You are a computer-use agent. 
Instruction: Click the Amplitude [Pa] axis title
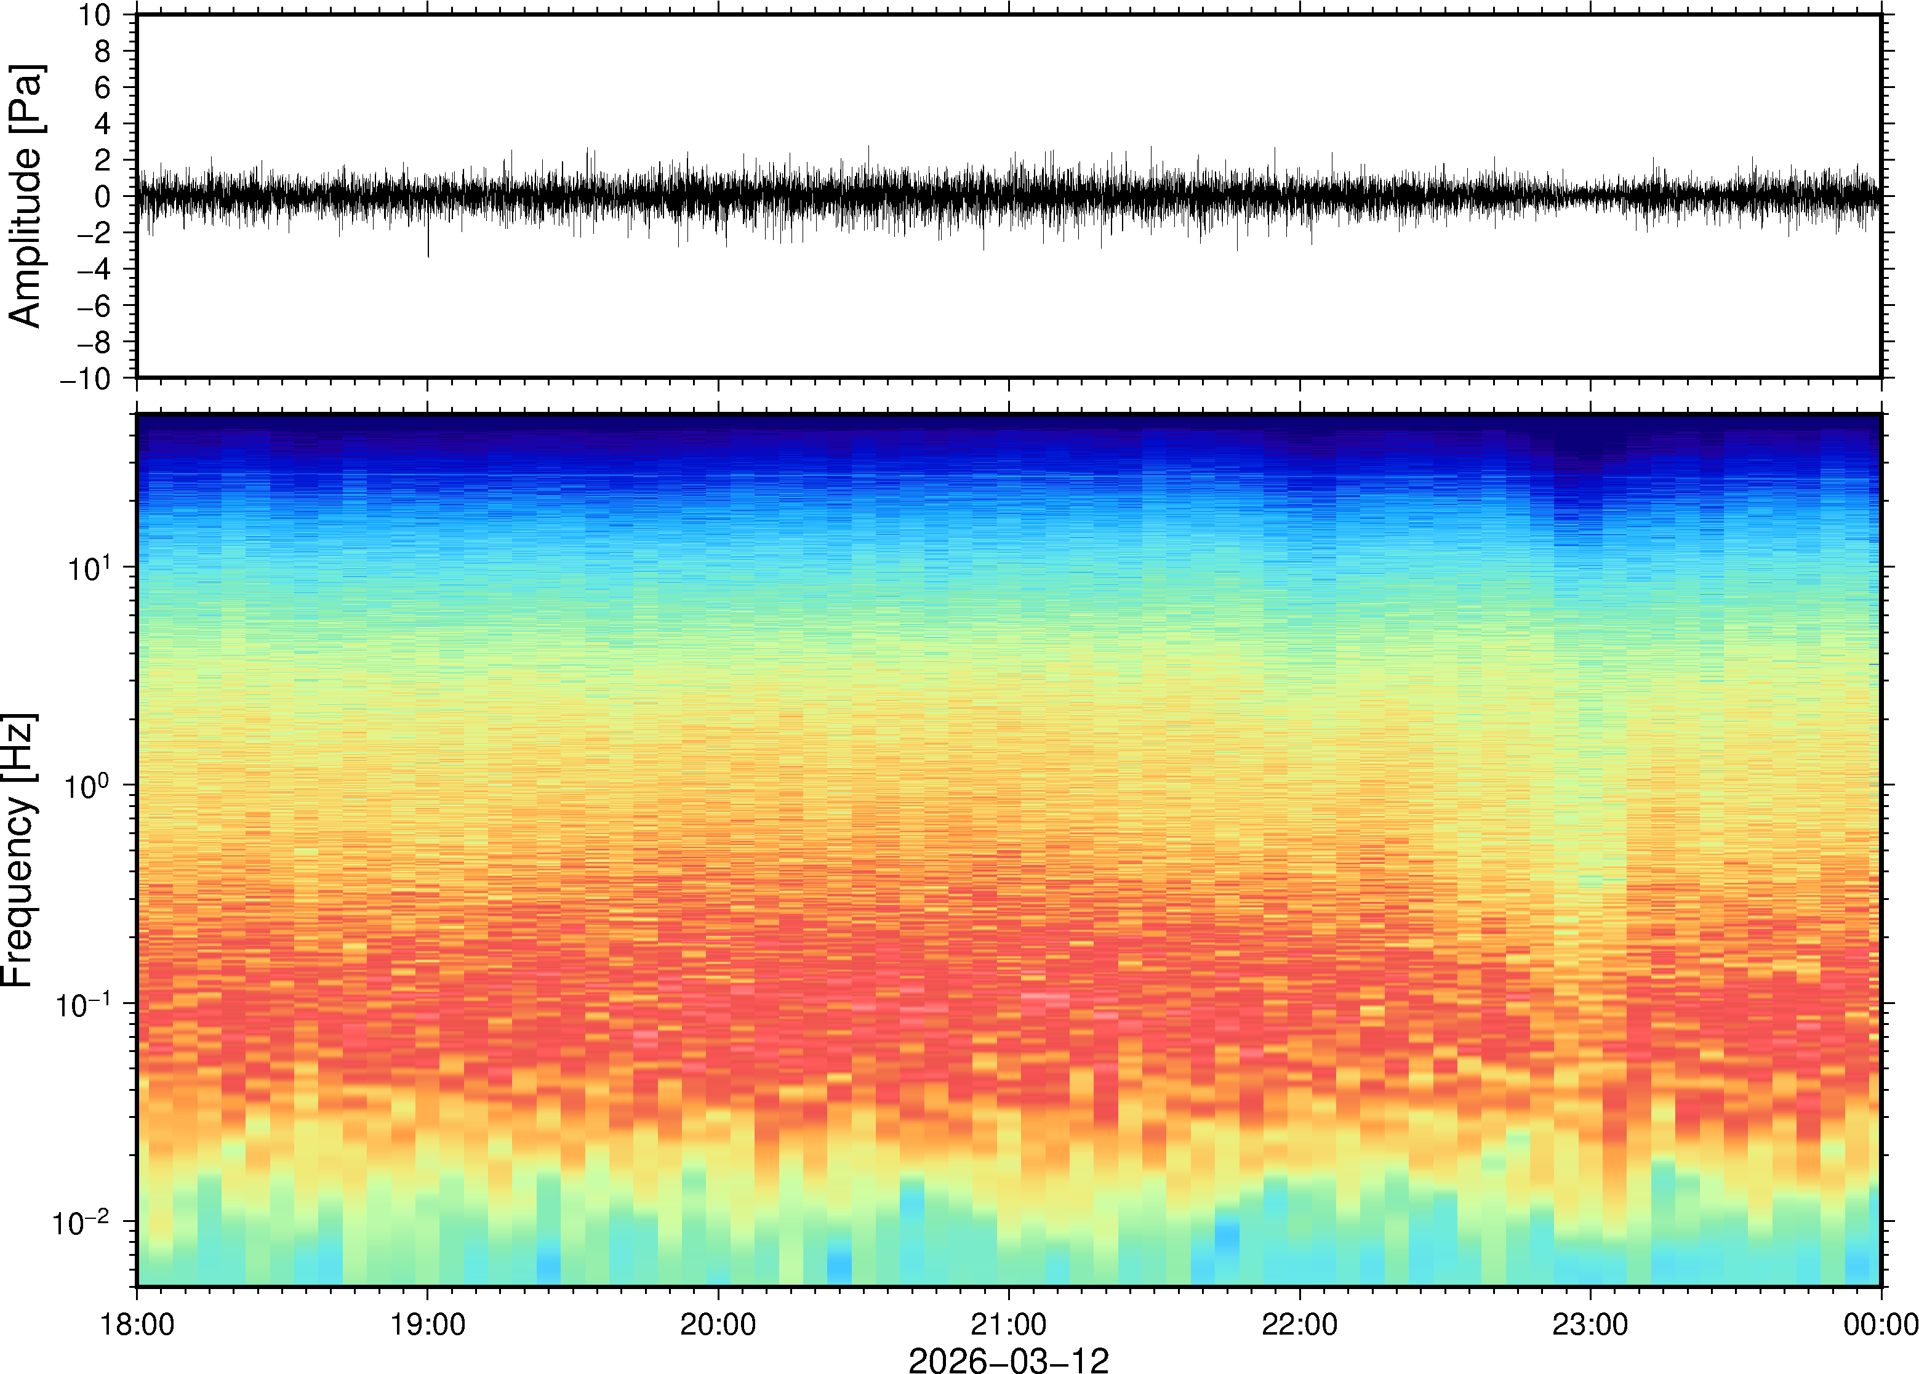pyautogui.click(x=25, y=195)
